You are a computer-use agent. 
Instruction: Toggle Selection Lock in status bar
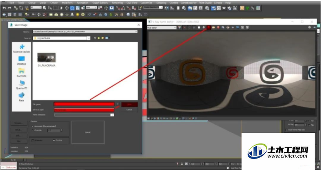coord(182,164)
